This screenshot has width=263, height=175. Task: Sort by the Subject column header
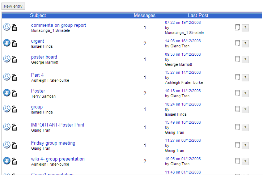[x=38, y=16]
